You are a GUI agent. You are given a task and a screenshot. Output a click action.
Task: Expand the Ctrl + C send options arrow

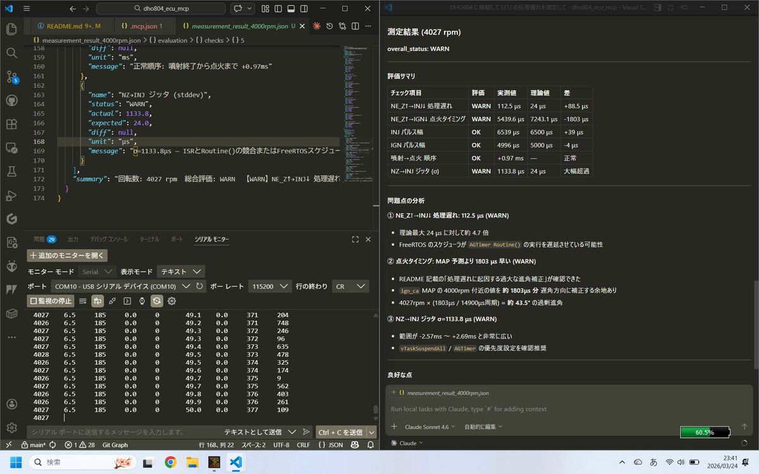(x=371, y=432)
